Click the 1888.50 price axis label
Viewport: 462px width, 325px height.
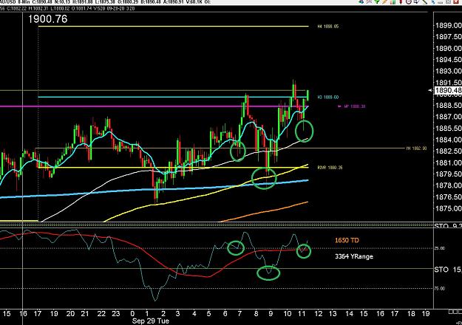pyautogui.click(x=449, y=106)
